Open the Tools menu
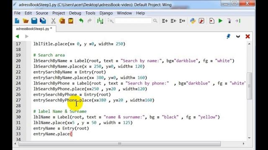The height and width of the screenshot is (150, 268). click(90, 13)
